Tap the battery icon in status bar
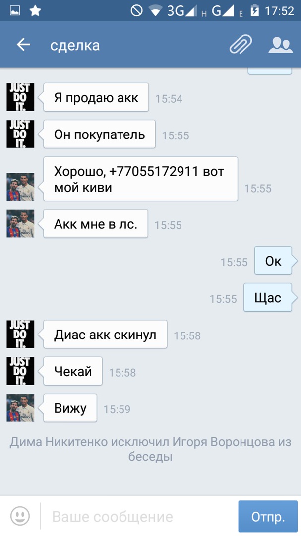Viewport: 301px width, 536px height. click(x=255, y=11)
